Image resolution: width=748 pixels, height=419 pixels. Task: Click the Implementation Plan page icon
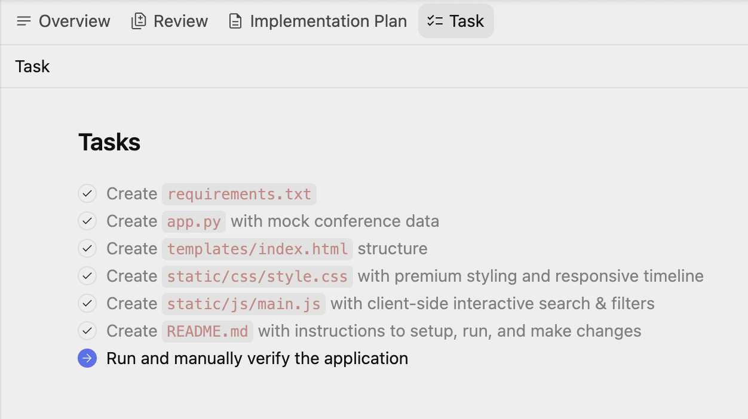coord(236,21)
